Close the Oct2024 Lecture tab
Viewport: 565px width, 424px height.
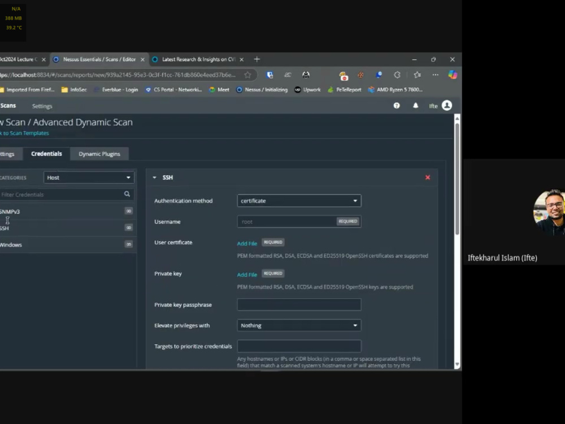[44, 59]
